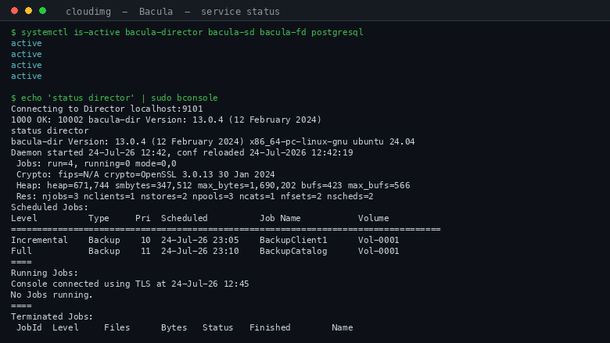Screen dimensions: 610x343
Task: Click the 'Terminated Jobs:' heading
Action: pos(52,316)
